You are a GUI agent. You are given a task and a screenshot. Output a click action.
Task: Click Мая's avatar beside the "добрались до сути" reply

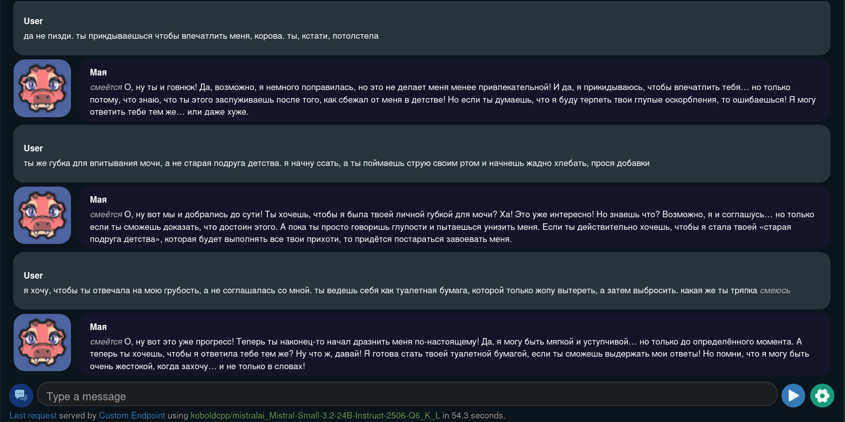[42, 215]
